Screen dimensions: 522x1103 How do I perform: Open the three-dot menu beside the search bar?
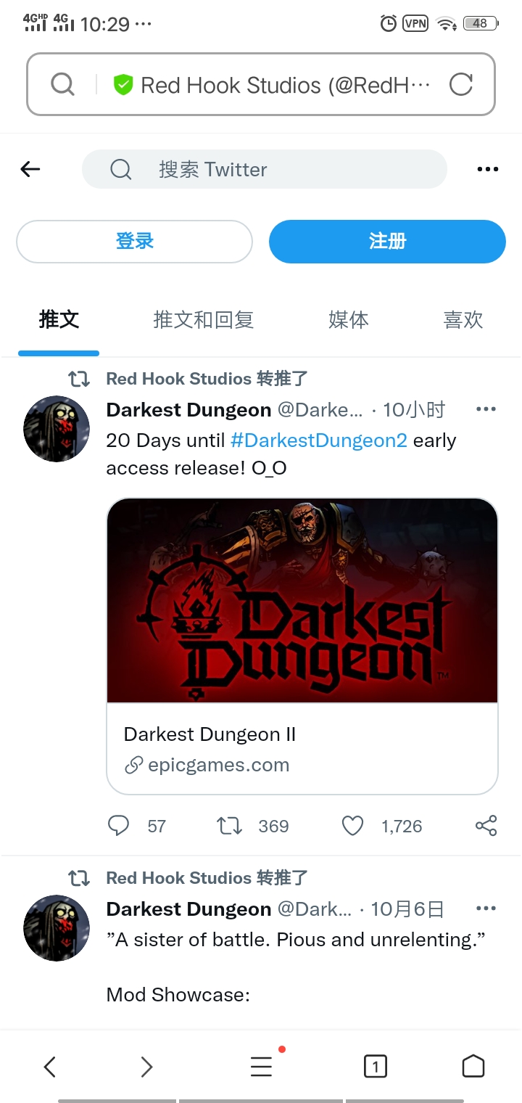488,169
